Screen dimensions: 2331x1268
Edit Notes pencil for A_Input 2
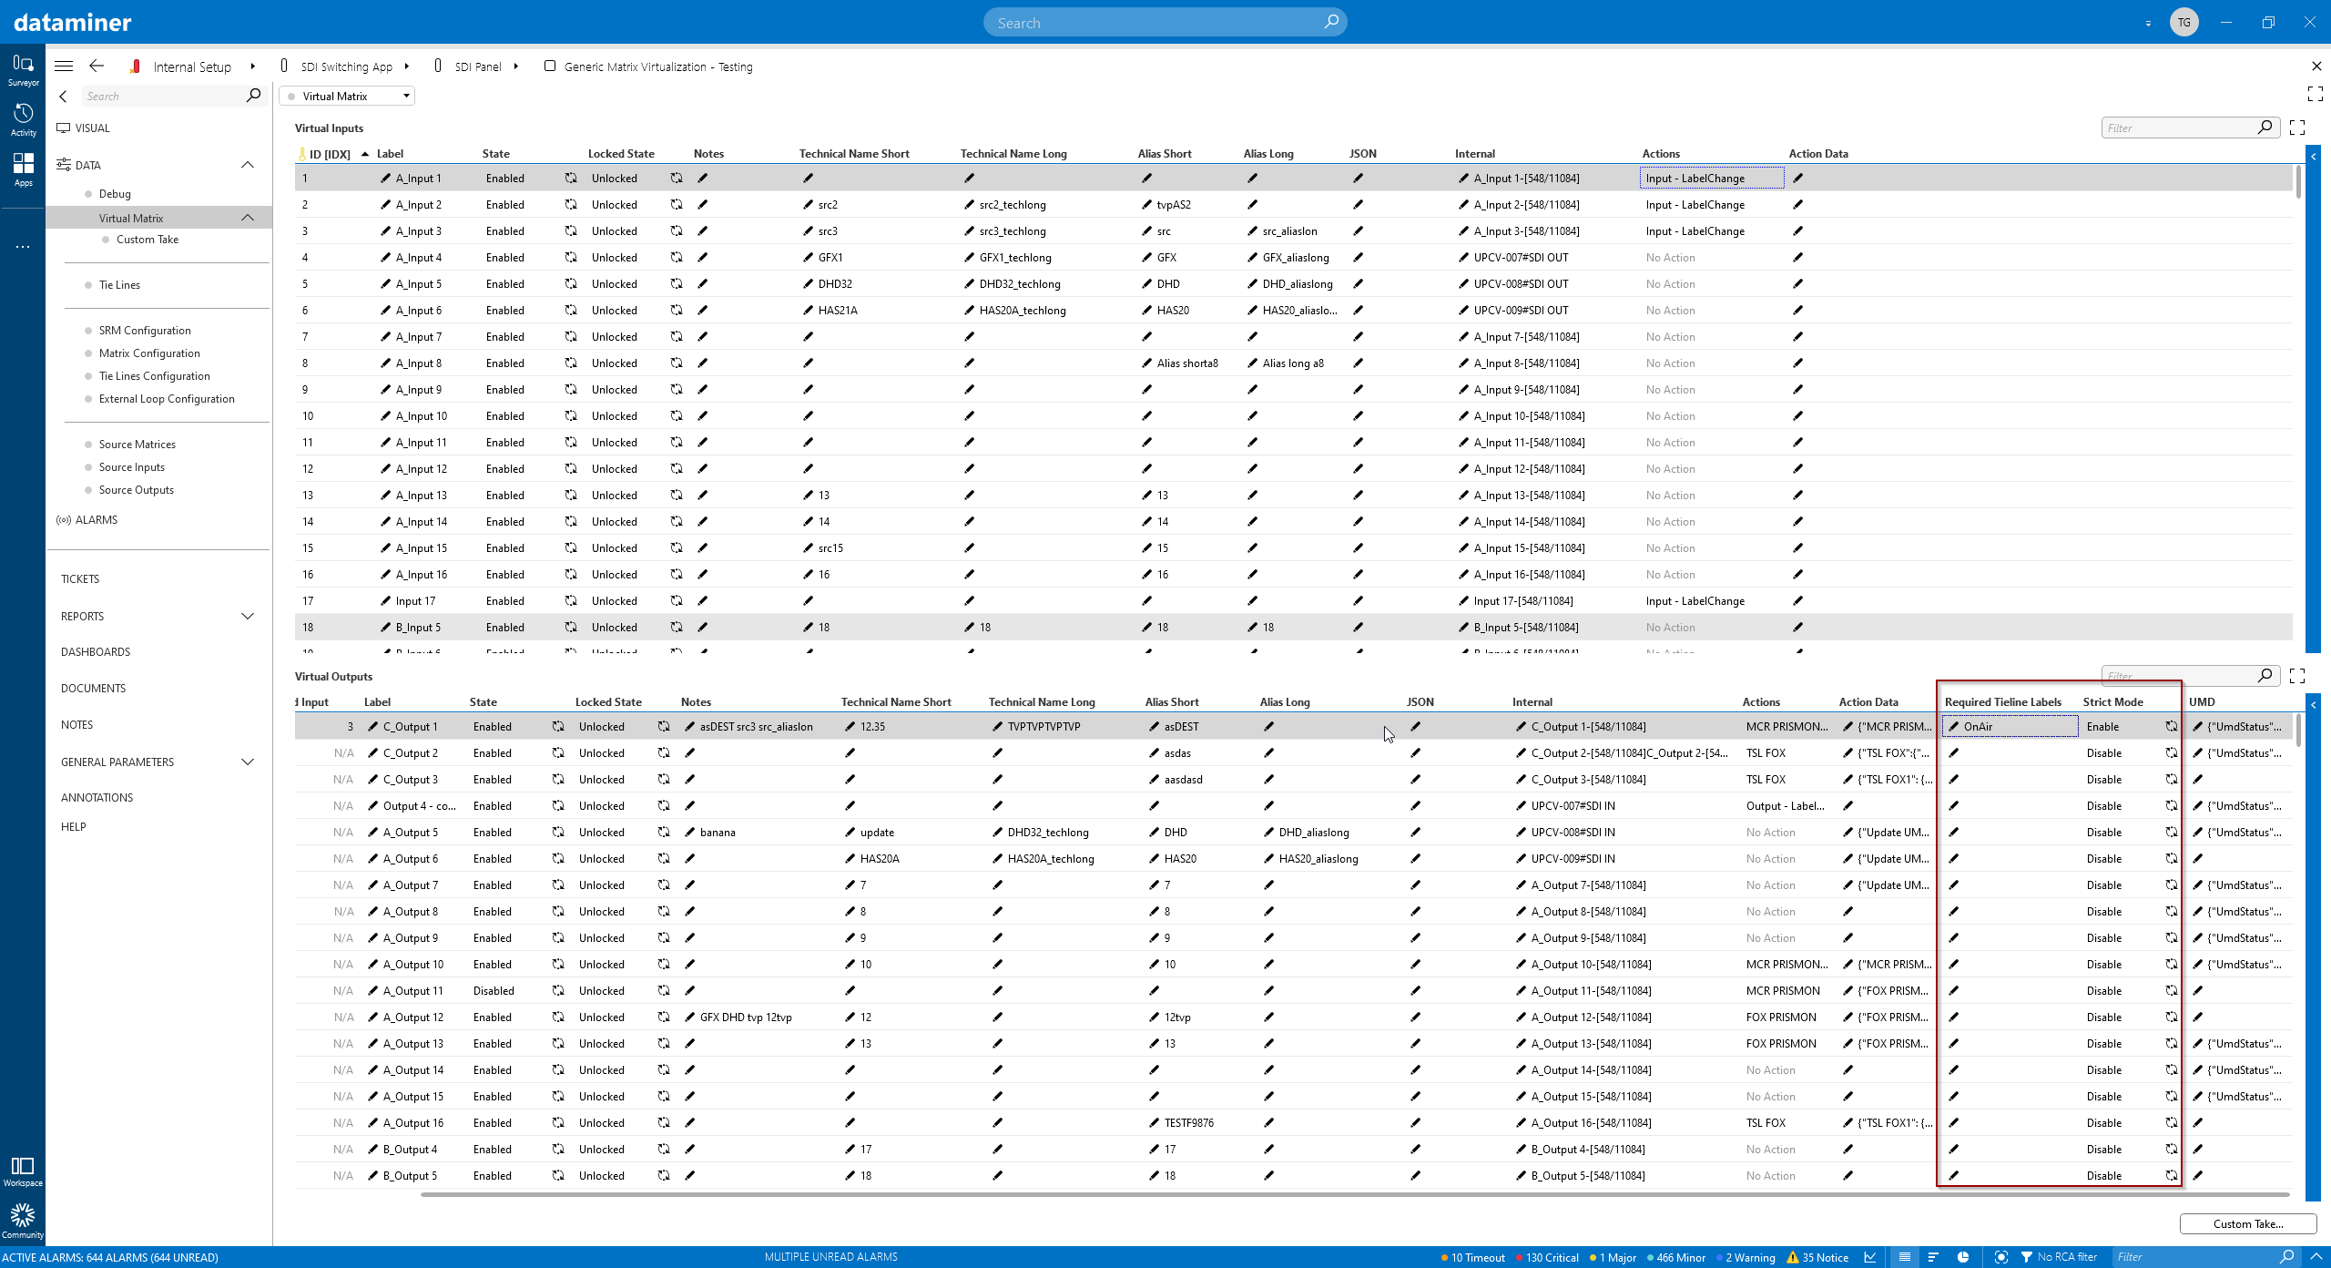point(703,205)
